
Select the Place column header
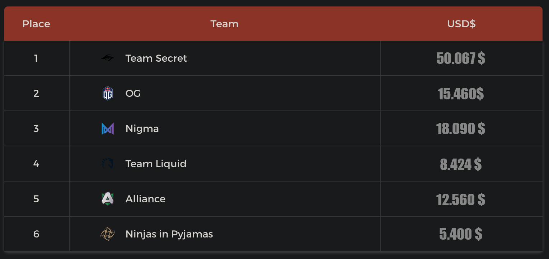[x=36, y=24]
